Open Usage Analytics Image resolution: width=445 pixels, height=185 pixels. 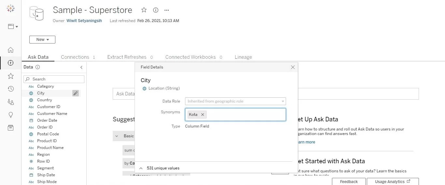(393, 182)
